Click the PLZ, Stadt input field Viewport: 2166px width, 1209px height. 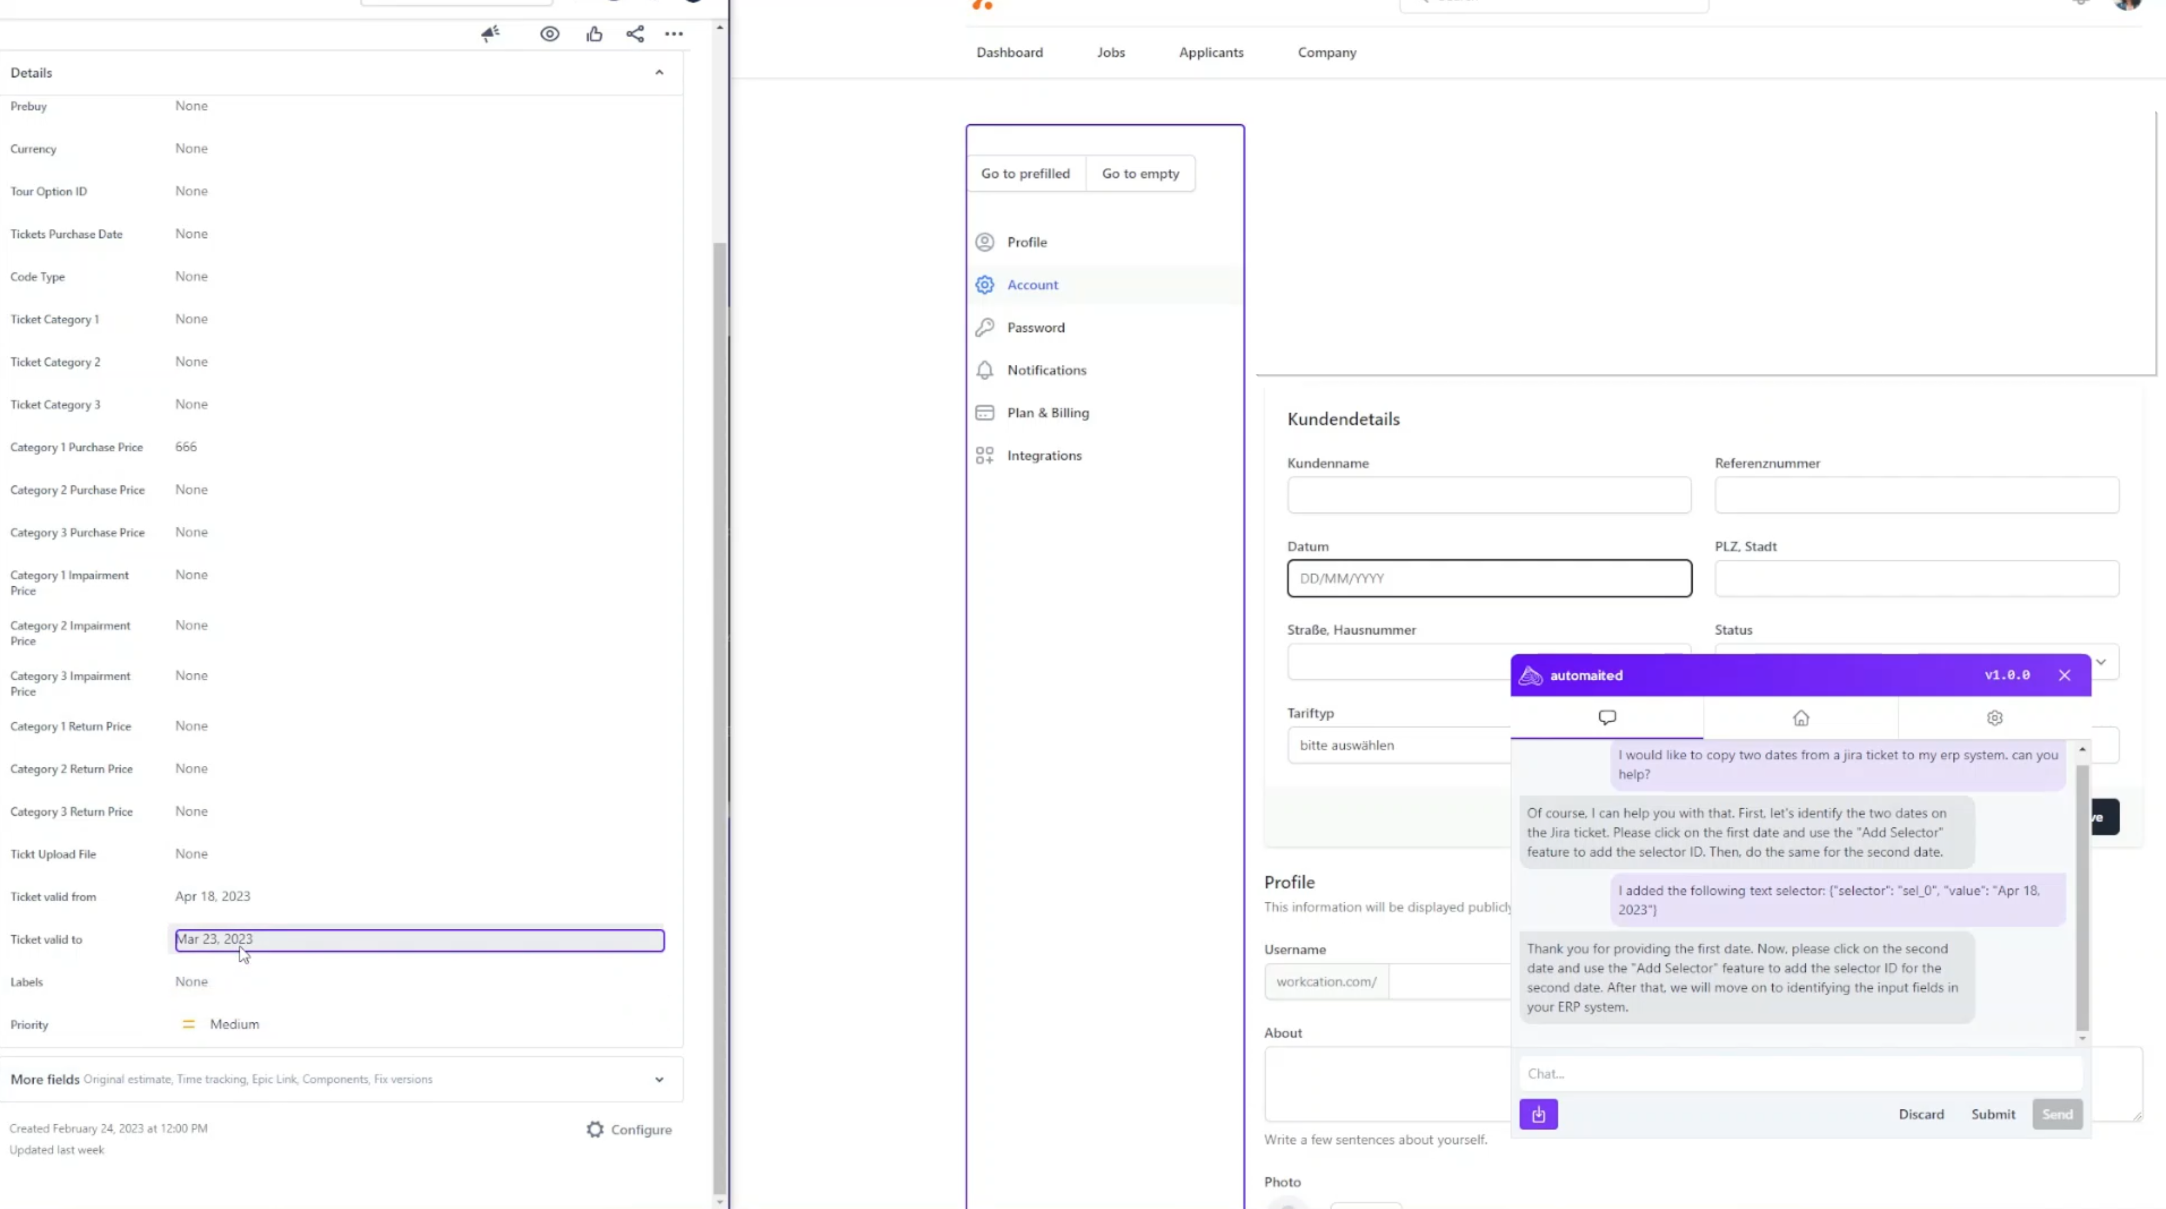[x=1916, y=579]
